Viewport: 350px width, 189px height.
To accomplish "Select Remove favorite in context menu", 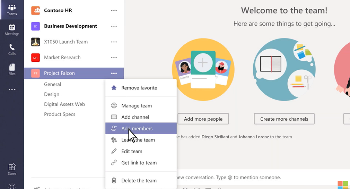I will coord(141,88).
